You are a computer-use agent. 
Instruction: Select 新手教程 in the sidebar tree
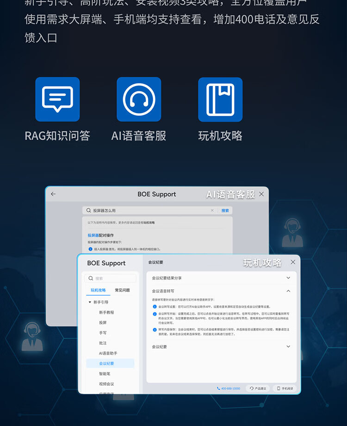tap(106, 312)
